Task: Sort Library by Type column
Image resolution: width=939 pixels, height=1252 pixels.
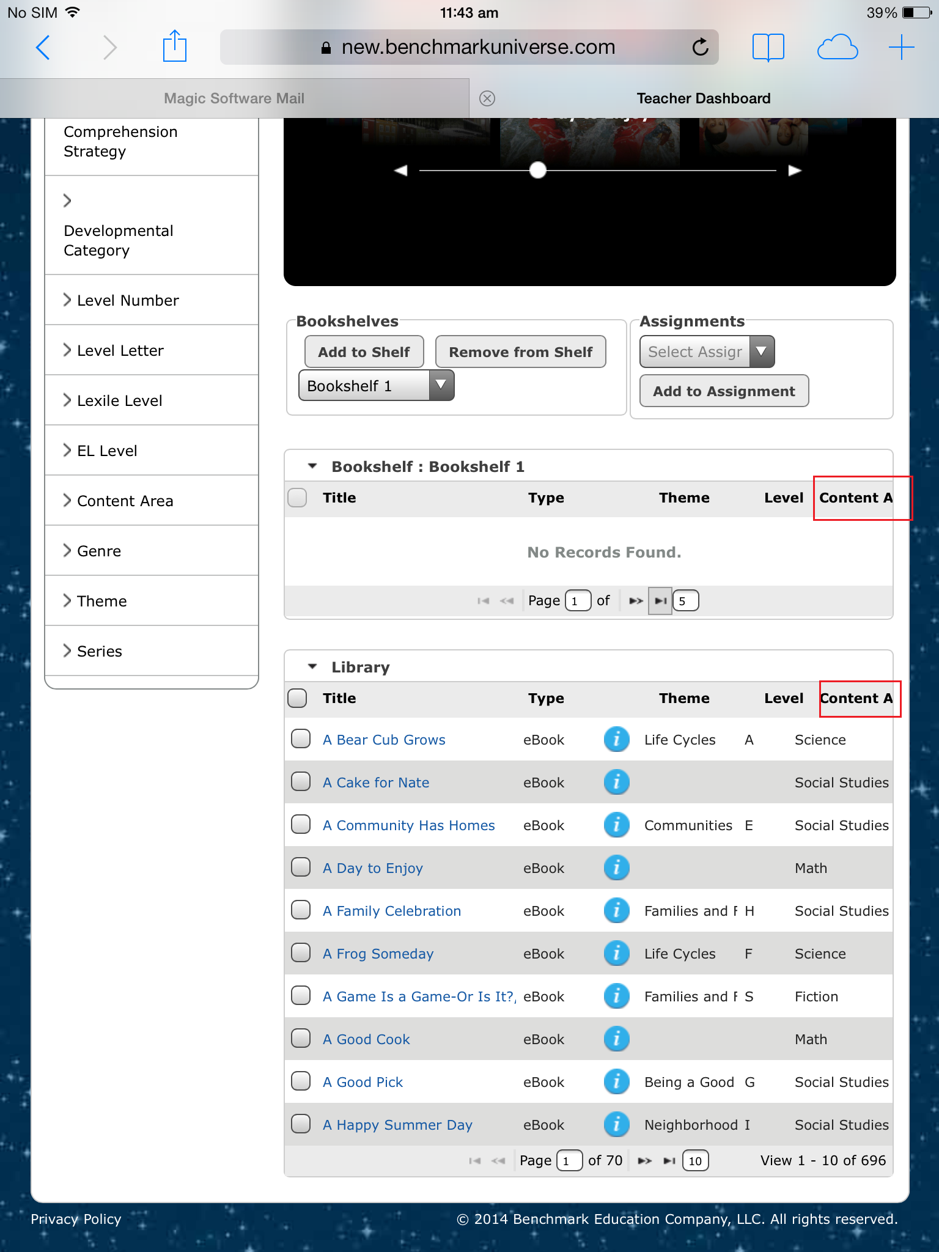Action: point(546,698)
